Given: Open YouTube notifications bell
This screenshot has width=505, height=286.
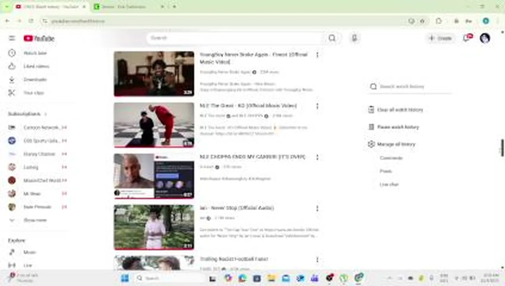Looking at the screenshot, I should click(x=467, y=38).
